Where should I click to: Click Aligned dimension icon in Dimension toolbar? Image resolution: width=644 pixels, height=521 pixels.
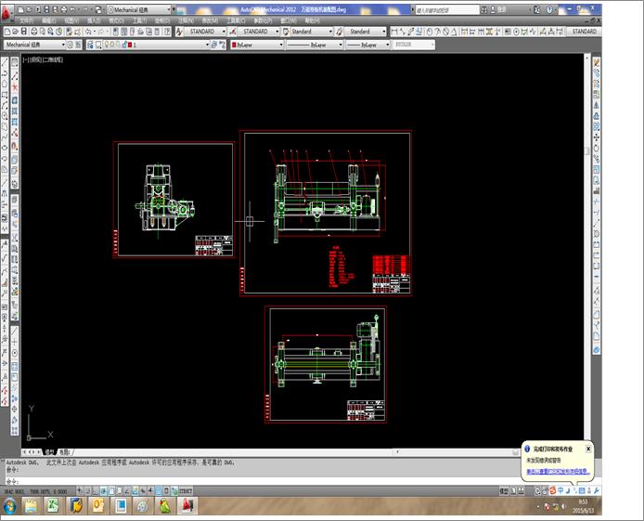402,32
